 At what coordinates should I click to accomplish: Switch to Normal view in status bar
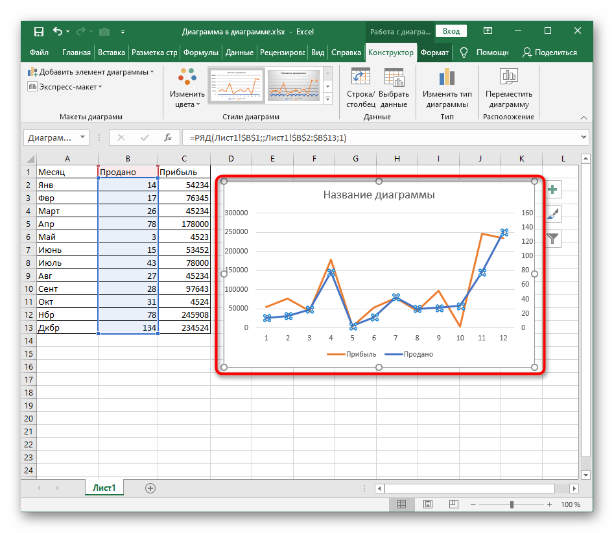[x=402, y=504]
